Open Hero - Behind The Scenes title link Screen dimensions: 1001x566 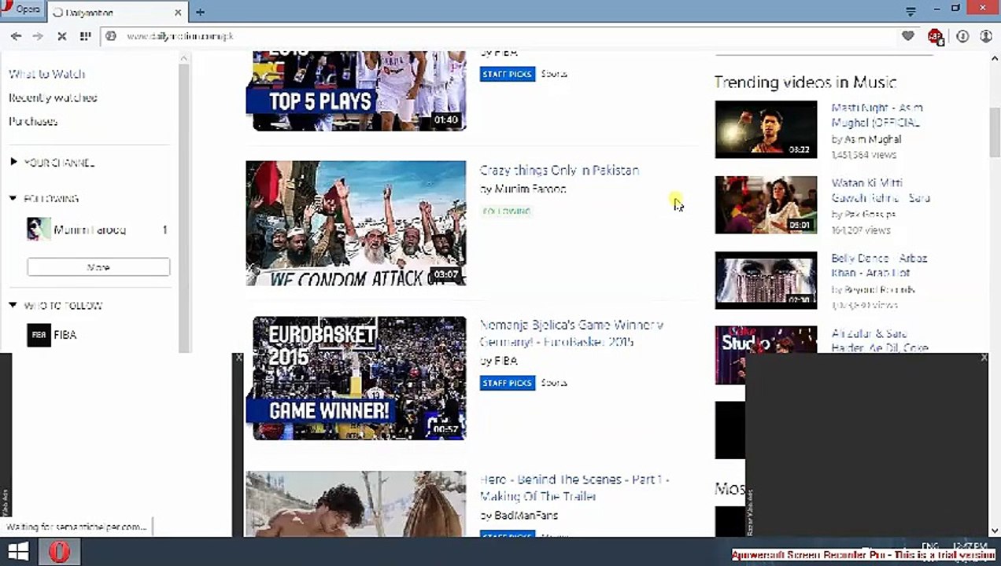(x=574, y=488)
